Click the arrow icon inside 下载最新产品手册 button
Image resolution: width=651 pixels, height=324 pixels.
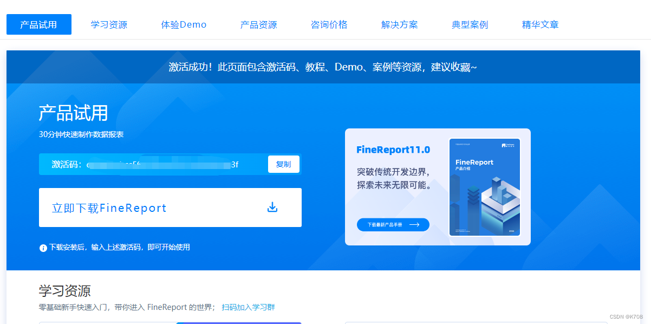pos(415,224)
